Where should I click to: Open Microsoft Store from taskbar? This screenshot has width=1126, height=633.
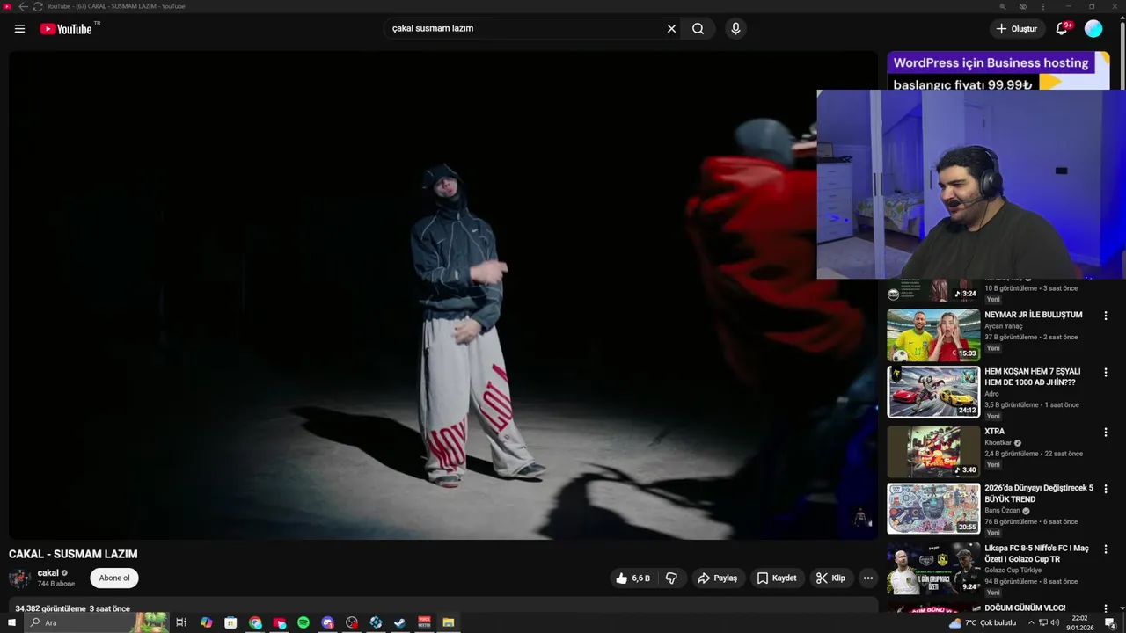tap(230, 622)
